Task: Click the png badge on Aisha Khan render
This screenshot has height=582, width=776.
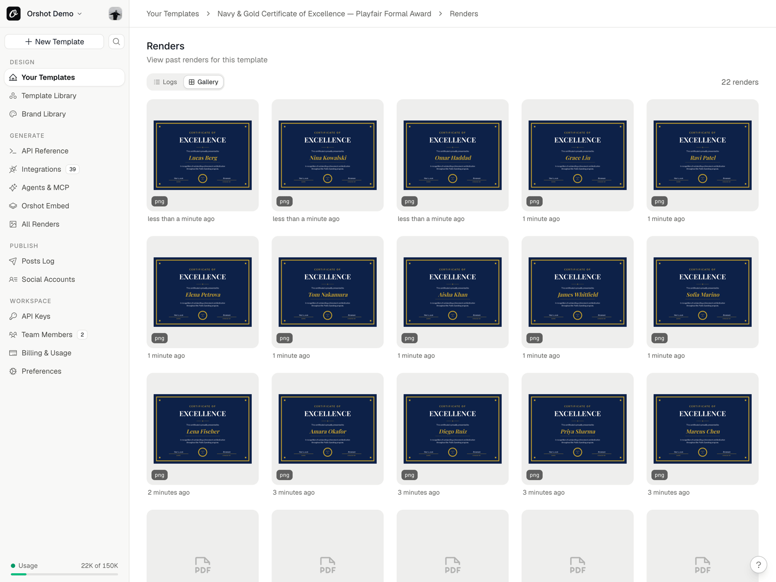Action: pyautogui.click(x=409, y=338)
